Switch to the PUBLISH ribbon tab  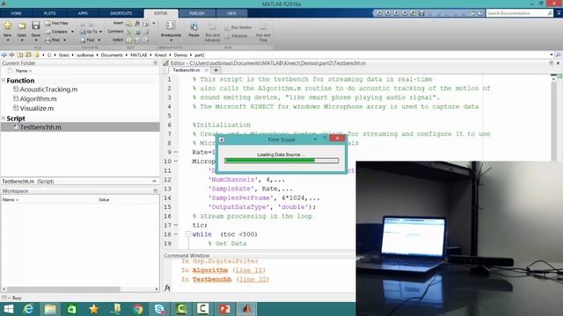coord(197,13)
